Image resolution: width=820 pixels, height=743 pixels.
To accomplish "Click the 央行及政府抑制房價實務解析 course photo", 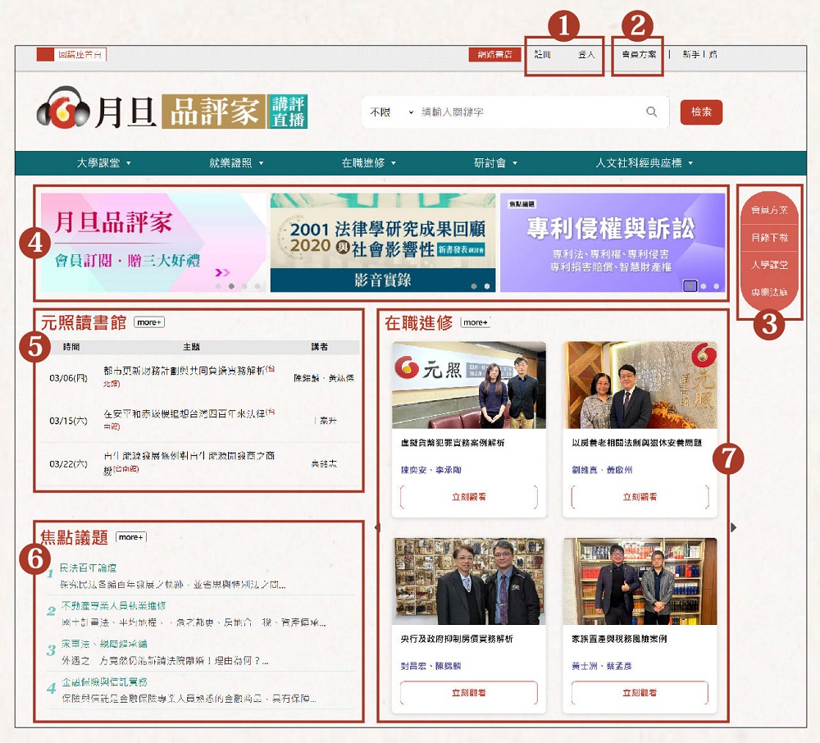I will pos(469,581).
